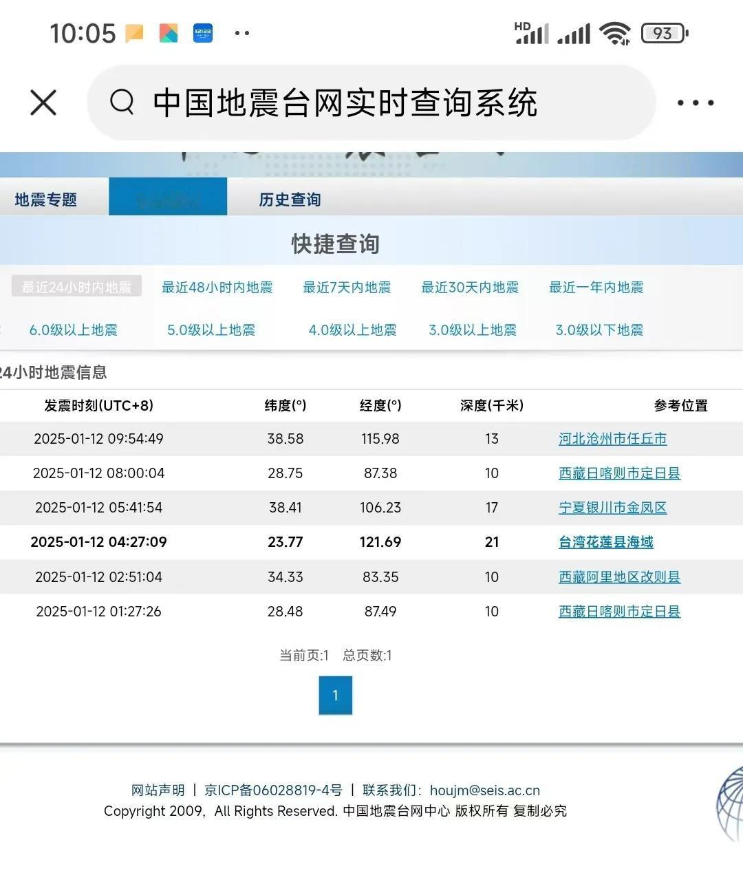Tap the Wi-Fi status icon
The height and width of the screenshot is (884, 743).
coord(615,32)
